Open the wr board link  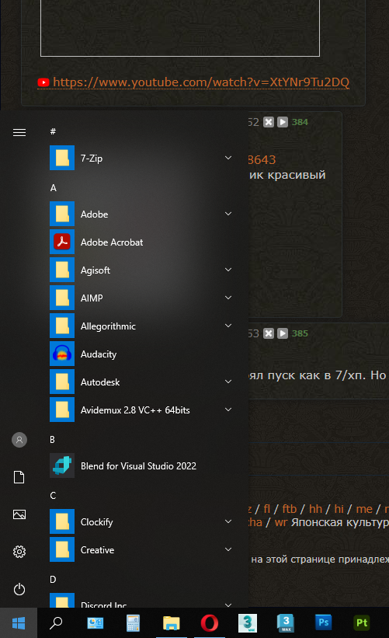pos(281,522)
